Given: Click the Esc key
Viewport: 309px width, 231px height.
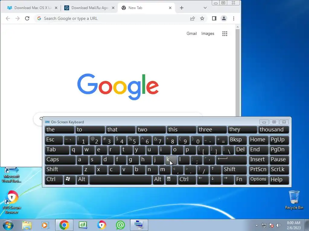Looking at the screenshot, I should click(54, 140).
